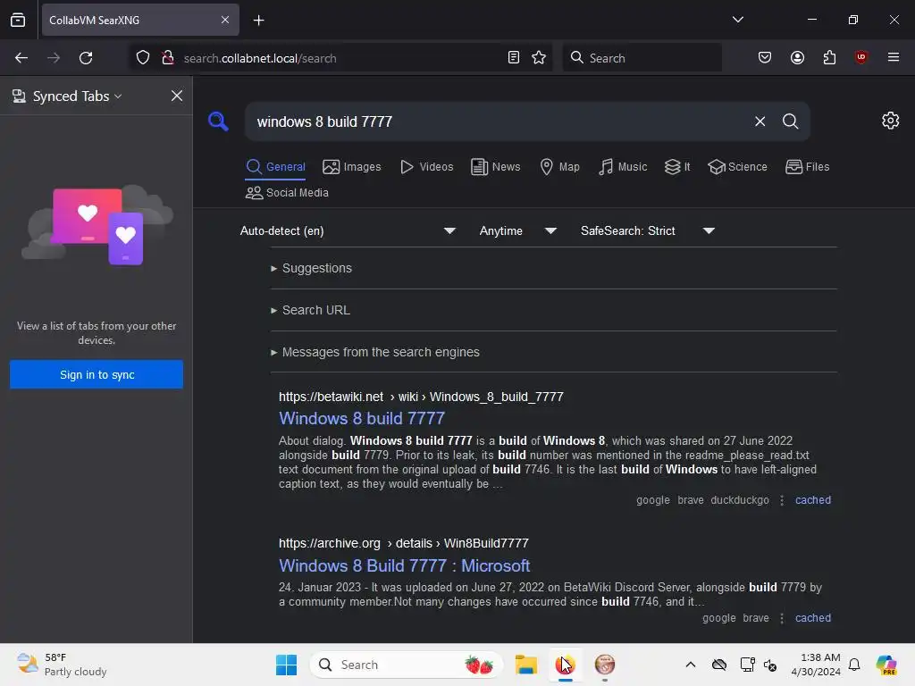
Task: Click the crossed-out cloud tray icon
Action: click(x=719, y=665)
